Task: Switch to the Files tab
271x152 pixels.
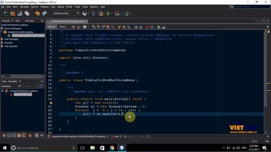Action: coord(17,21)
